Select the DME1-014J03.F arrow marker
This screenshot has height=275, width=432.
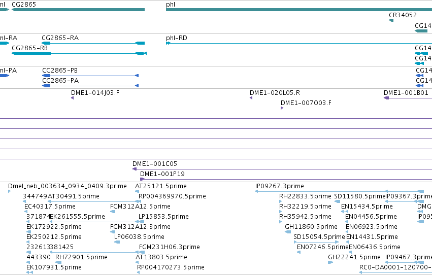click(x=72, y=98)
